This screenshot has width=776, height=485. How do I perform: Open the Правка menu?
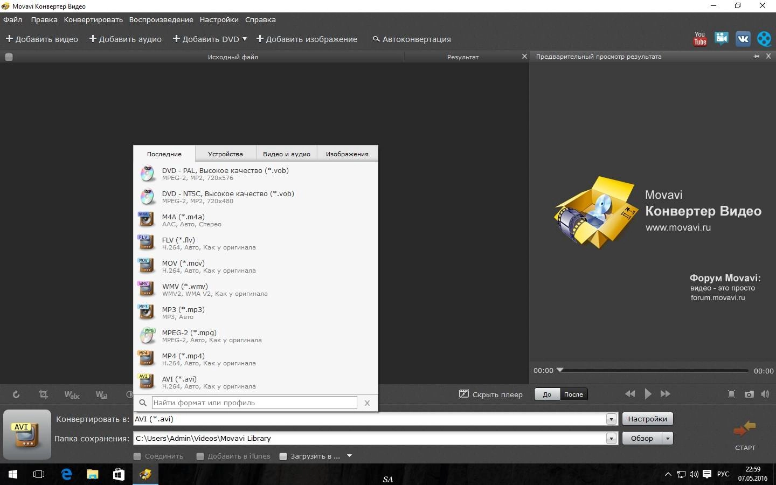coord(44,19)
